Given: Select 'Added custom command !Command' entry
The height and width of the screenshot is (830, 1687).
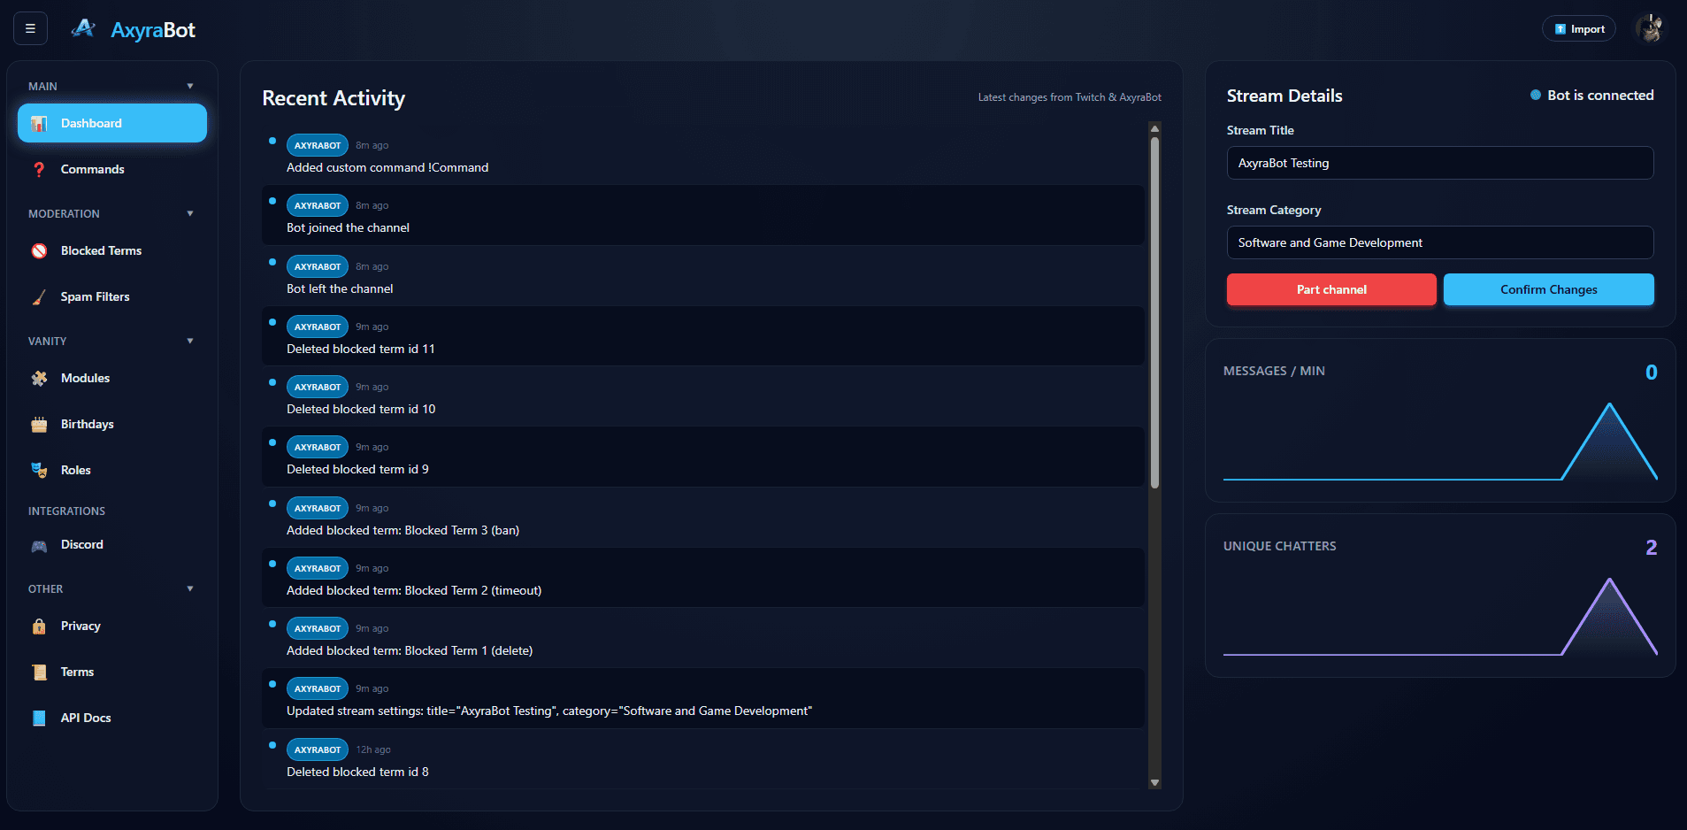Looking at the screenshot, I should 703,155.
